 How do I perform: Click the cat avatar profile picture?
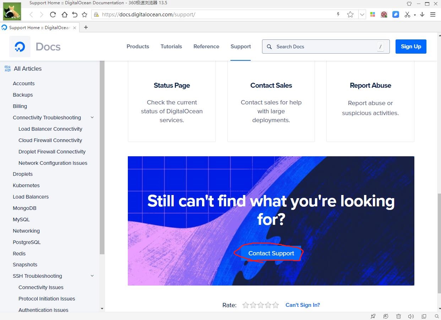12,12
